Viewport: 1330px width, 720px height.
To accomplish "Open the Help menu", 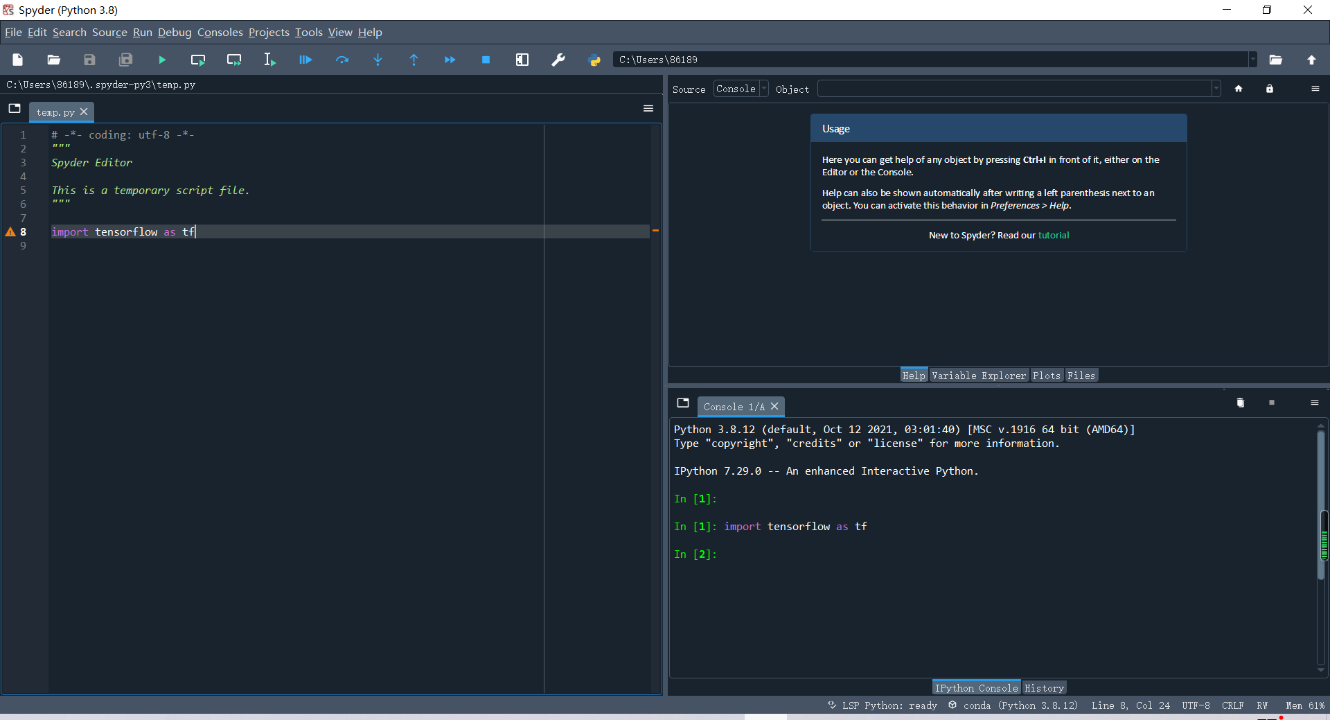I will [370, 33].
